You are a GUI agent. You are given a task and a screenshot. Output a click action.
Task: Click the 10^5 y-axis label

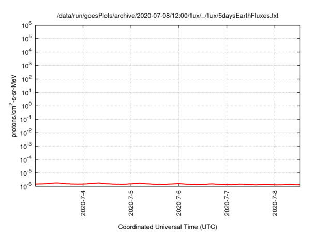point(26,38)
